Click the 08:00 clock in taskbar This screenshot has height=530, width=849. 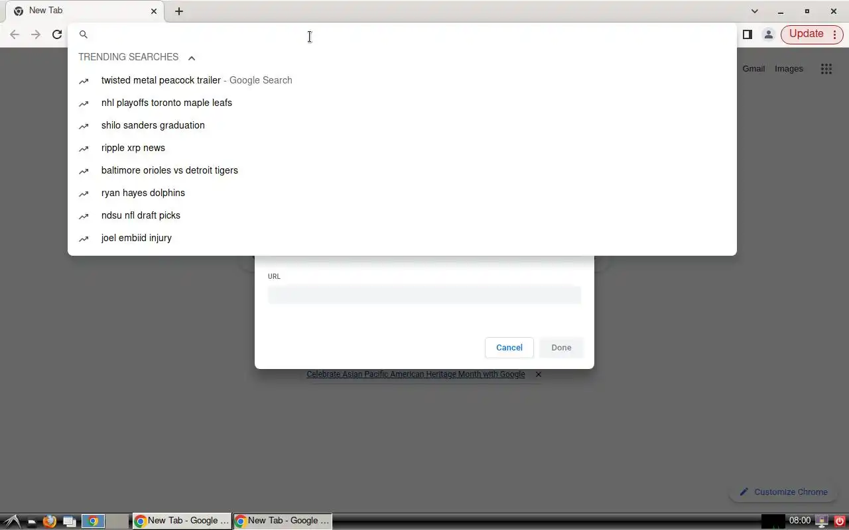coord(800,521)
